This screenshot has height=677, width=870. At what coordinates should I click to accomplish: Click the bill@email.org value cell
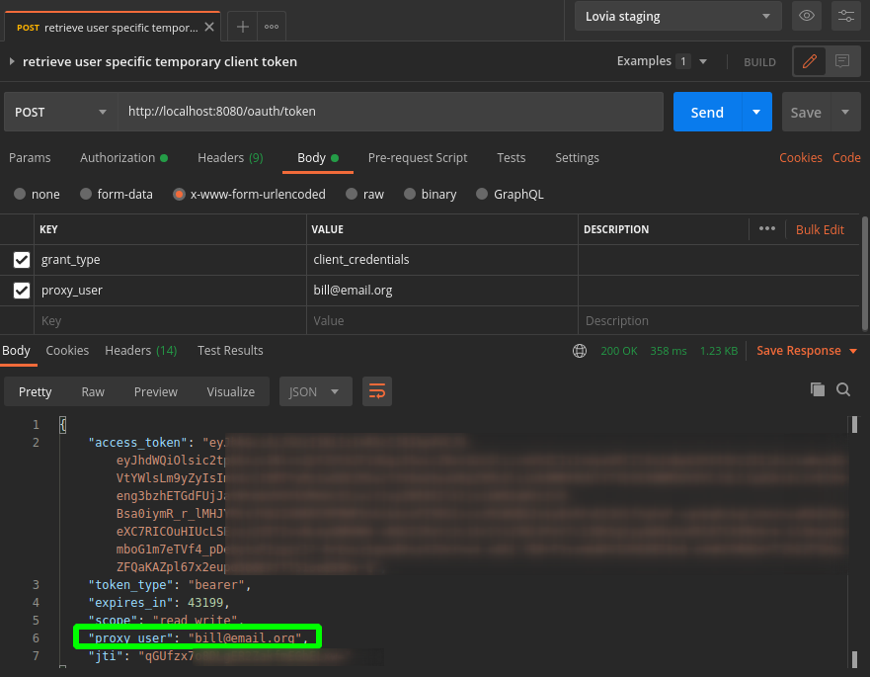pyautogui.click(x=442, y=290)
